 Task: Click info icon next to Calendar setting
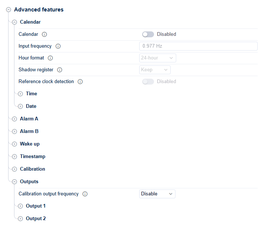tap(44, 34)
